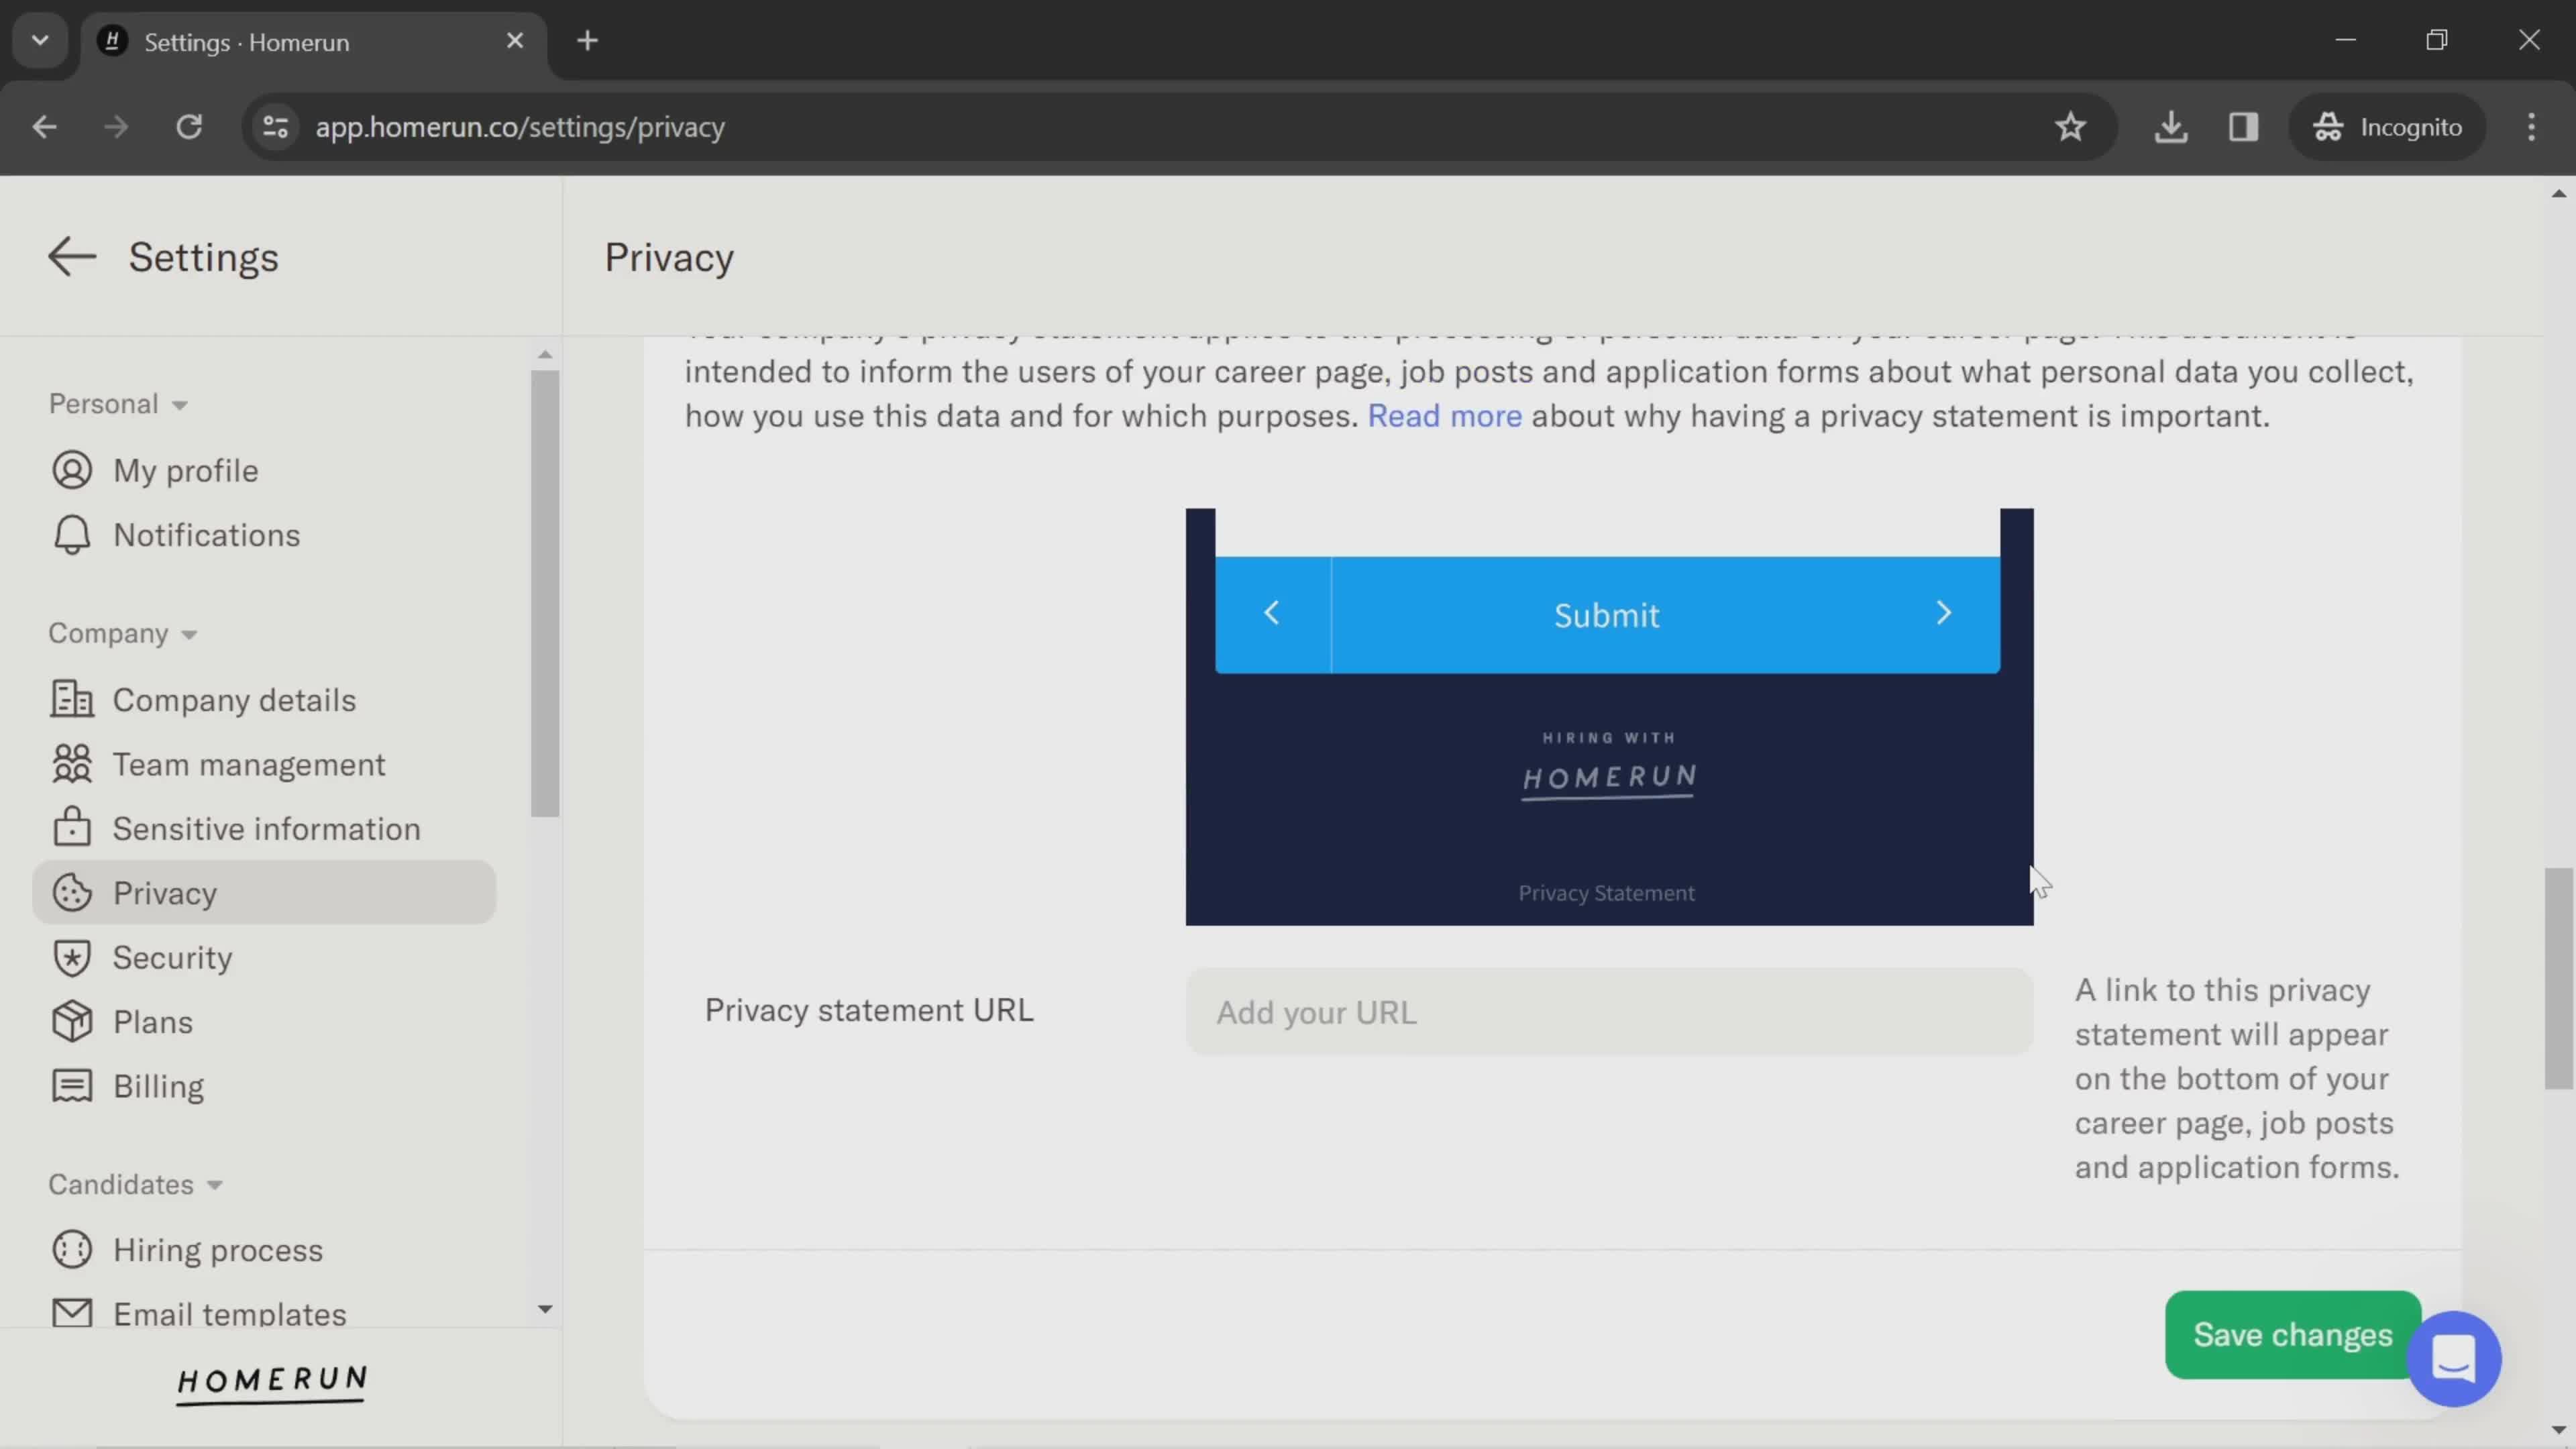Click the right chevron in preview

click(x=1943, y=614)
